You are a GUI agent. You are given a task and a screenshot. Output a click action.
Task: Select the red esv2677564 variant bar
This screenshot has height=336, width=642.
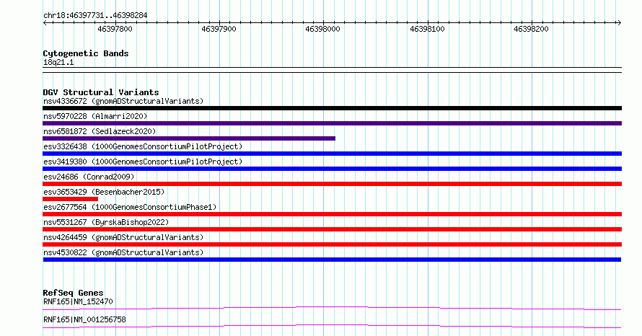[x=332, y=214]
